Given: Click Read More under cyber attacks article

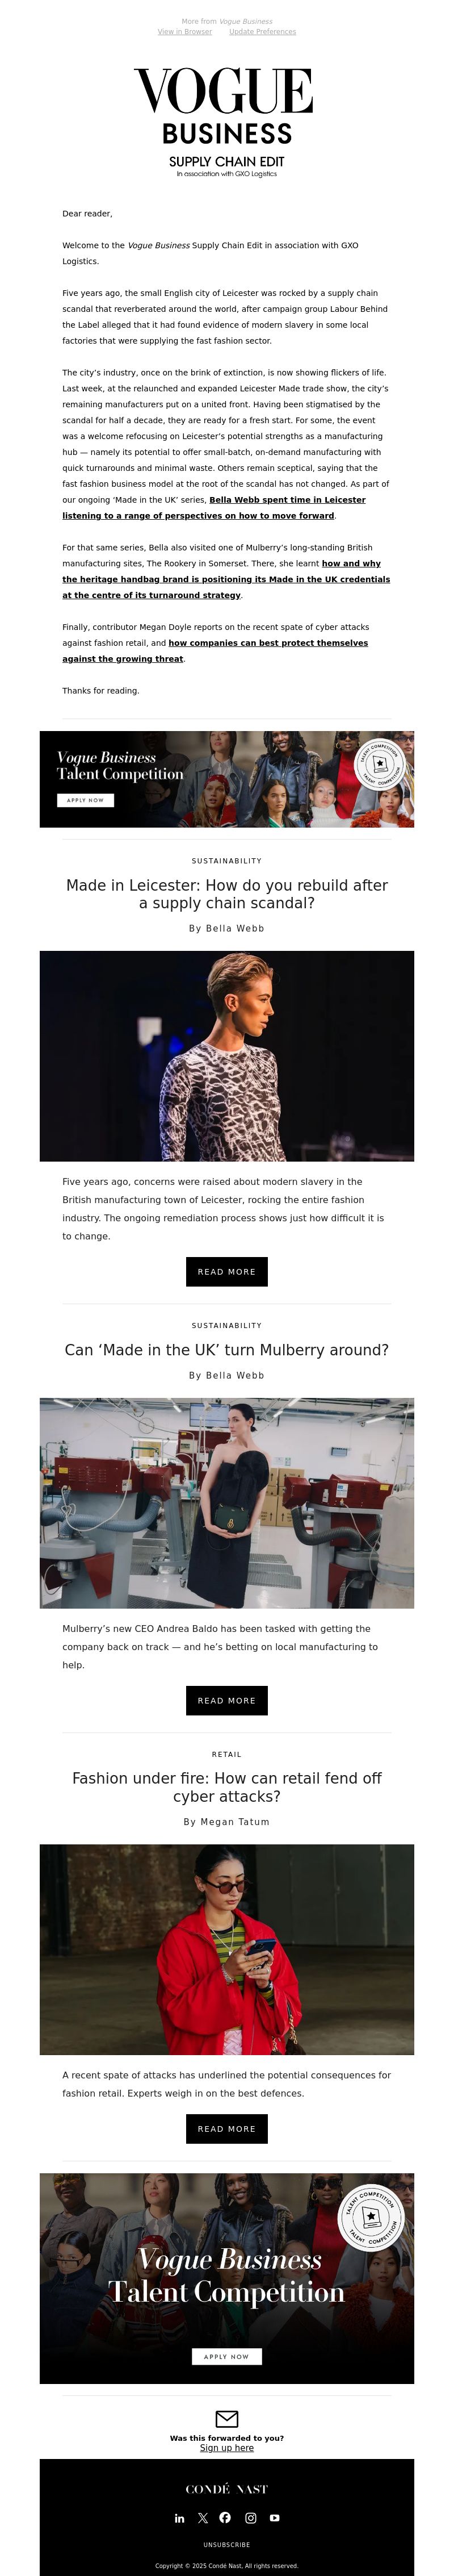Looking at the screenshot, I should tap(227, 2129).
